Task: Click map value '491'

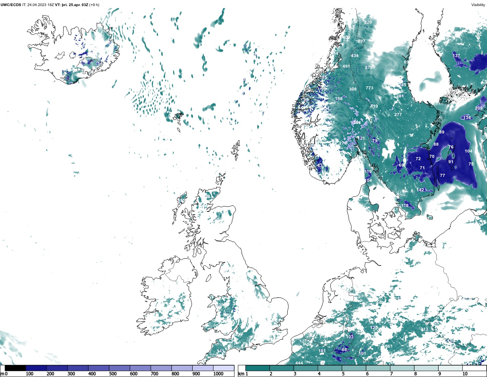Action: coord(346,66)
